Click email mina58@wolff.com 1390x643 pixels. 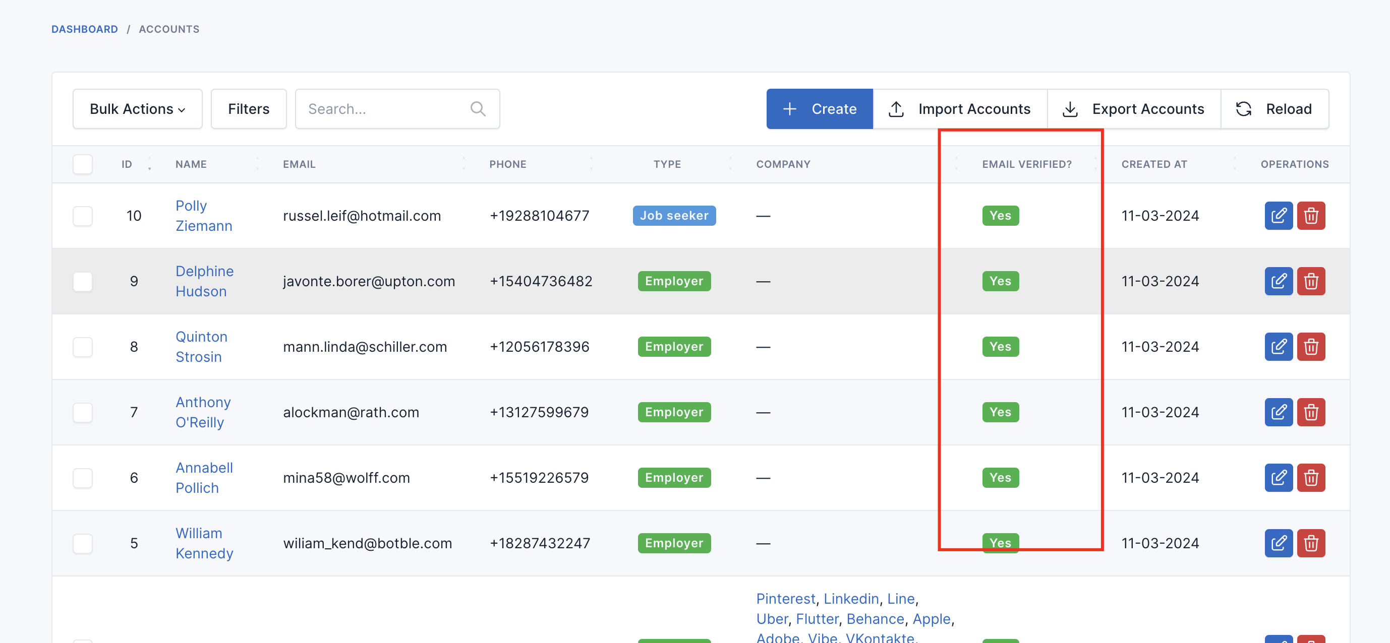coord(346,478)
